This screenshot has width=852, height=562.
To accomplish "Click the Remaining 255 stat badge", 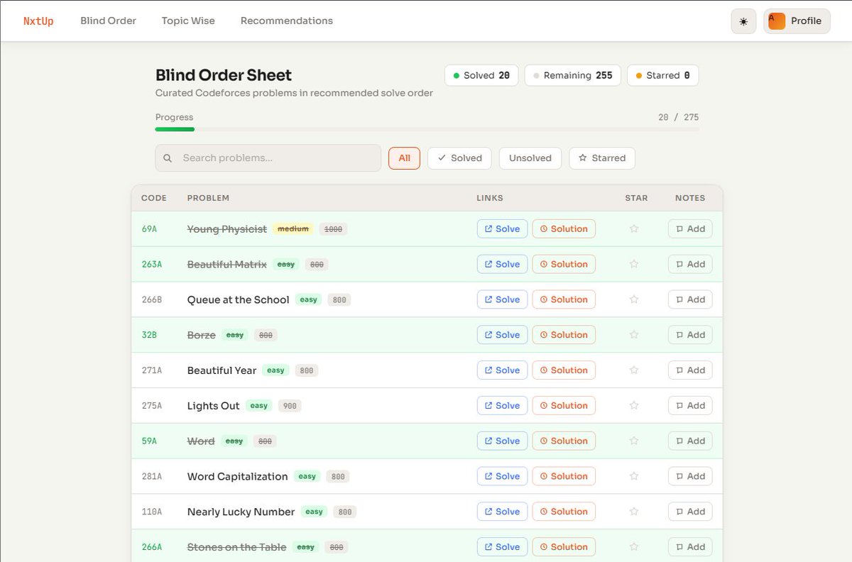I will (x=573, y=75).
